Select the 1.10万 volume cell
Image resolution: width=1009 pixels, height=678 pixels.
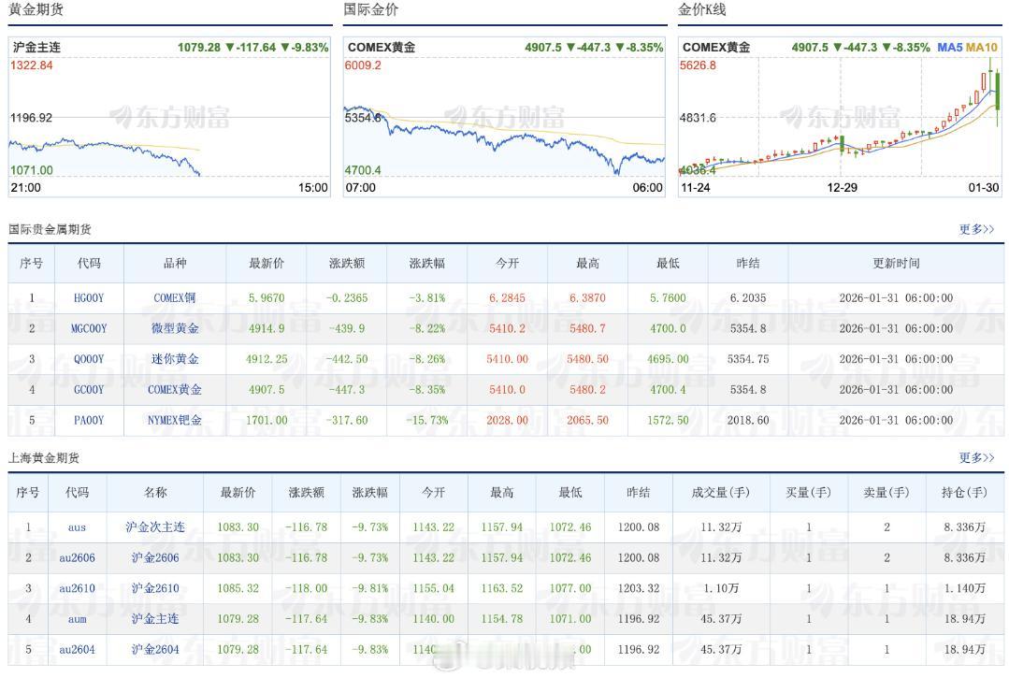pyautogui.click(x=721, y=588)
